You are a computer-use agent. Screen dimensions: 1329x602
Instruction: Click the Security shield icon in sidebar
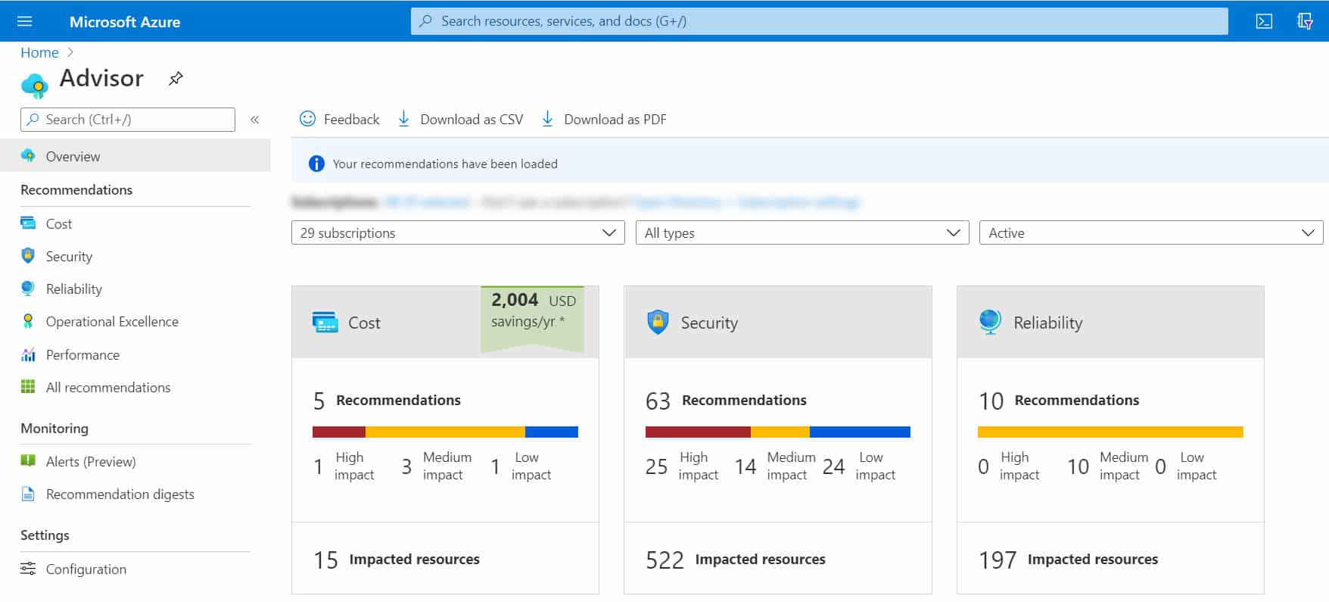[x=28, y=256]
